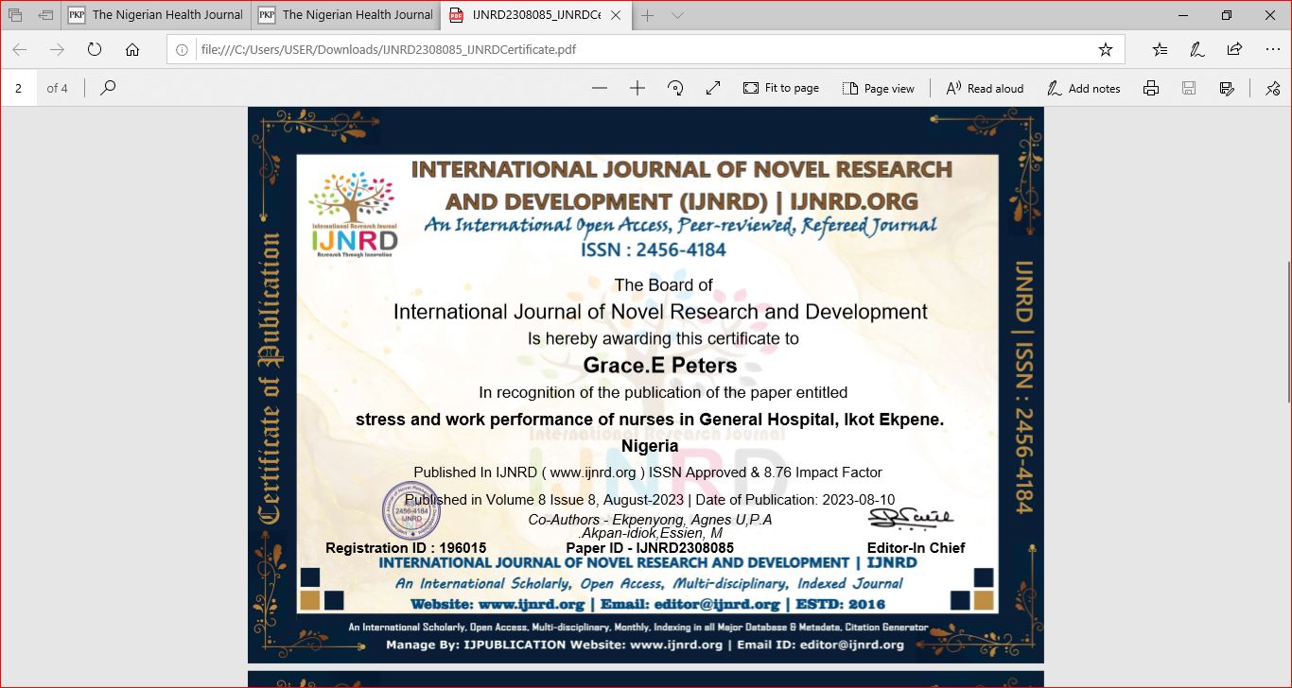1292x688 pixels.
Task: Click the zoom in plus icon
Action: pos(637,88)
